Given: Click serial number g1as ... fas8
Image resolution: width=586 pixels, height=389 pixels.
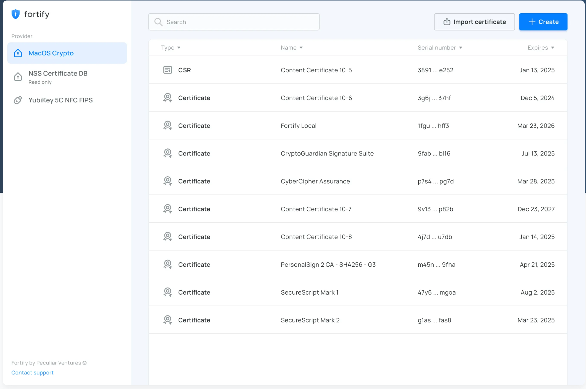Looking at the screenshot, I should tap(434, 321).
